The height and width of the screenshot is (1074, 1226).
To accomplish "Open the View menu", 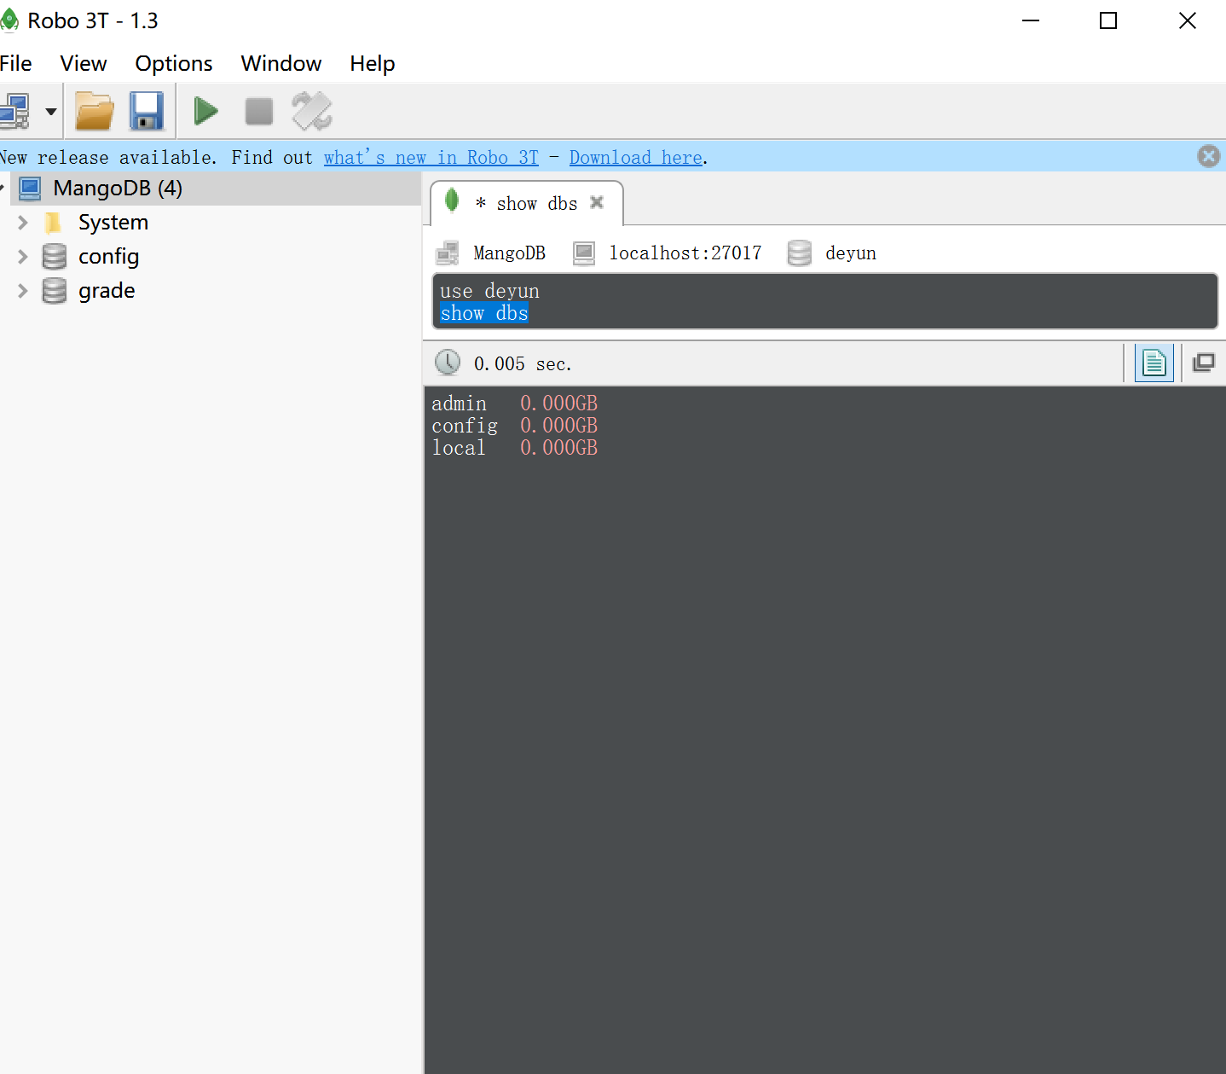I will coord(84,63).
